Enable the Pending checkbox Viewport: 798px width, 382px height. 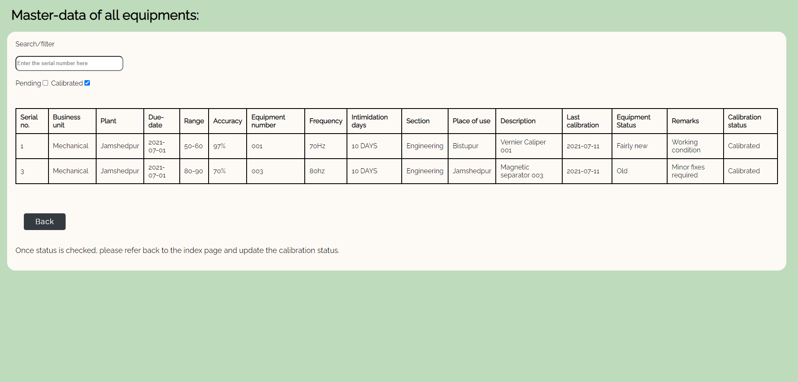pyautogui.click(x=46, y=83)
